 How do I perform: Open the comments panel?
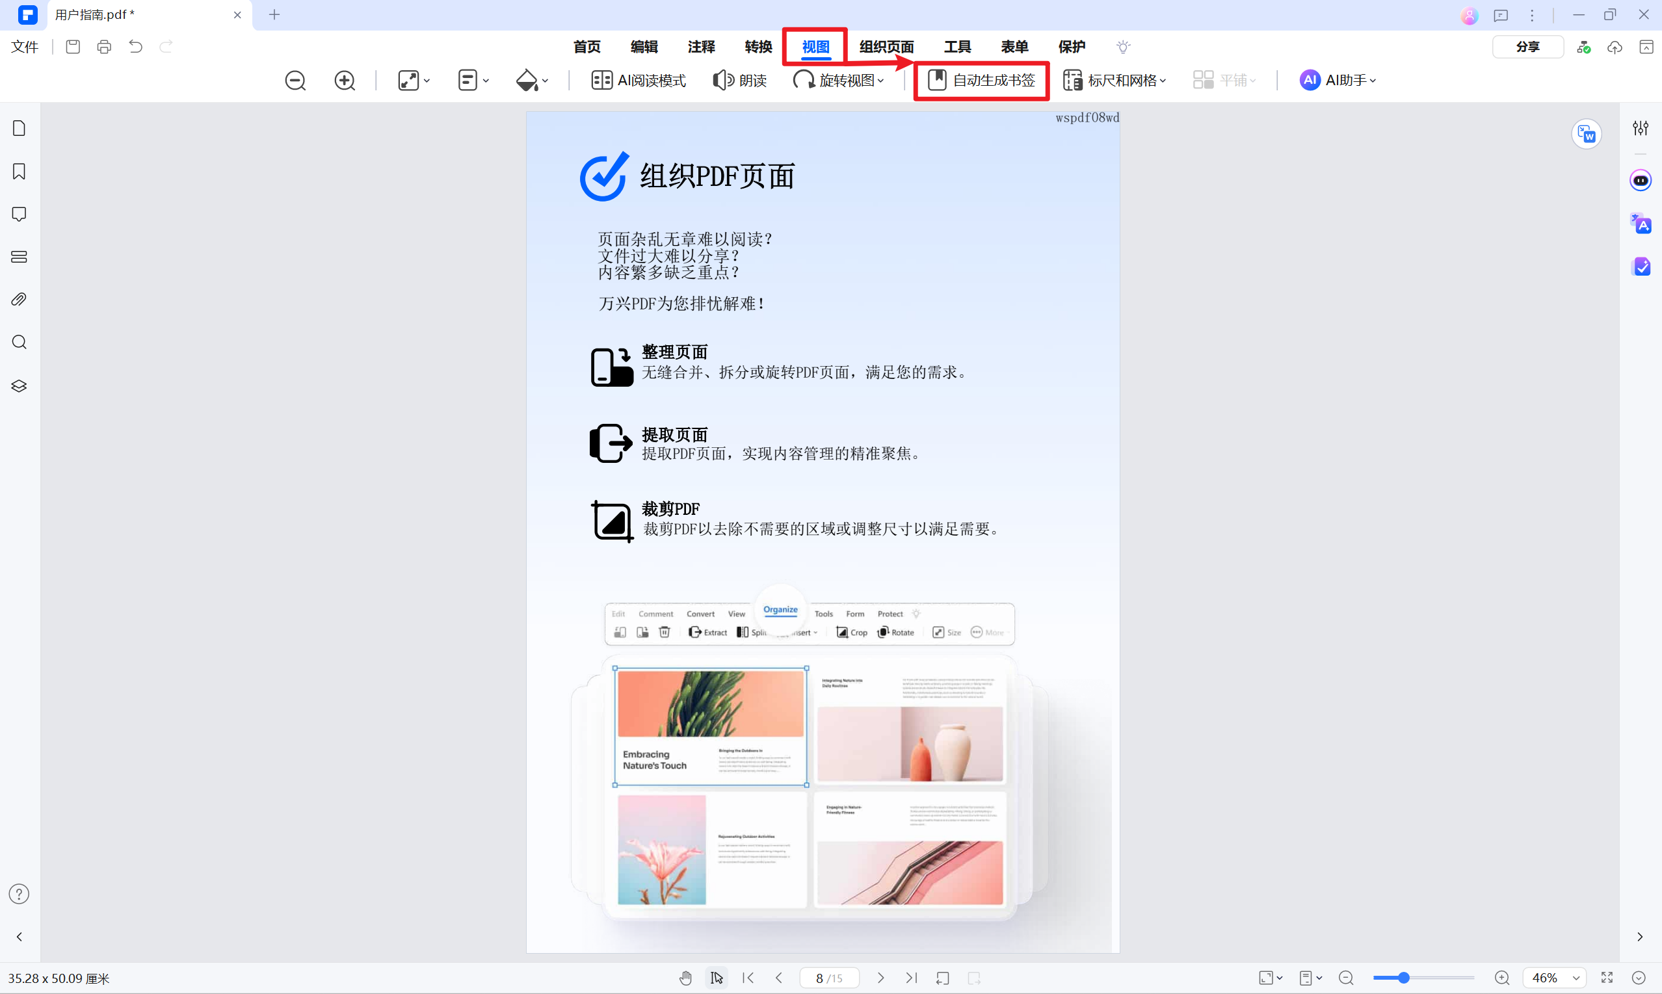click(x=19, y=214)
